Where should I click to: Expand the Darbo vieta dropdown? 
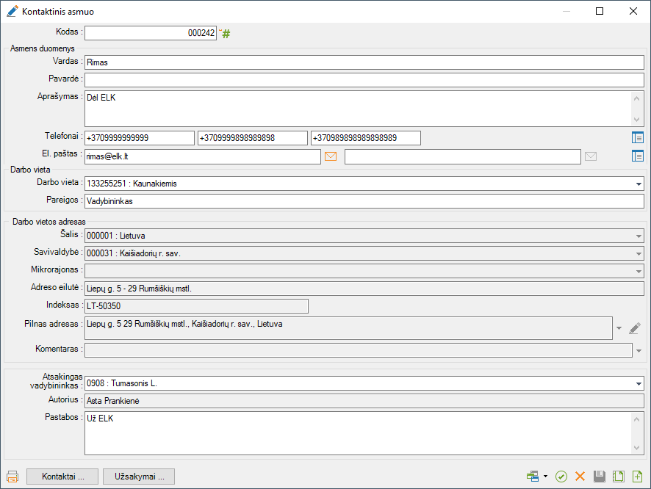639,184
